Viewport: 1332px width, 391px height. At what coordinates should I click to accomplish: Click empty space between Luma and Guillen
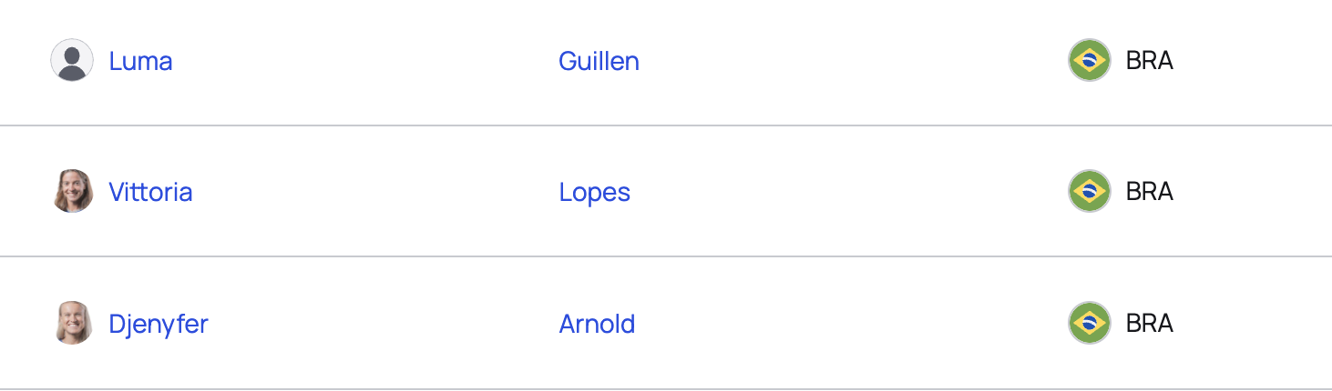tap(364, 61)
